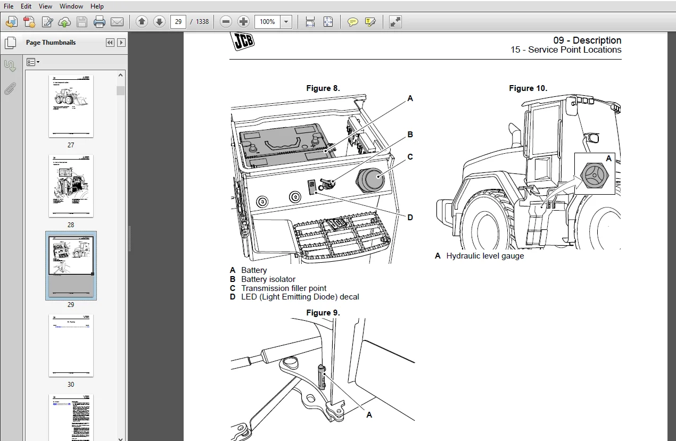Click the 'Battery isolator' legend text
The width and height of the screenshot is (676, 441).
tap(268, 279)
